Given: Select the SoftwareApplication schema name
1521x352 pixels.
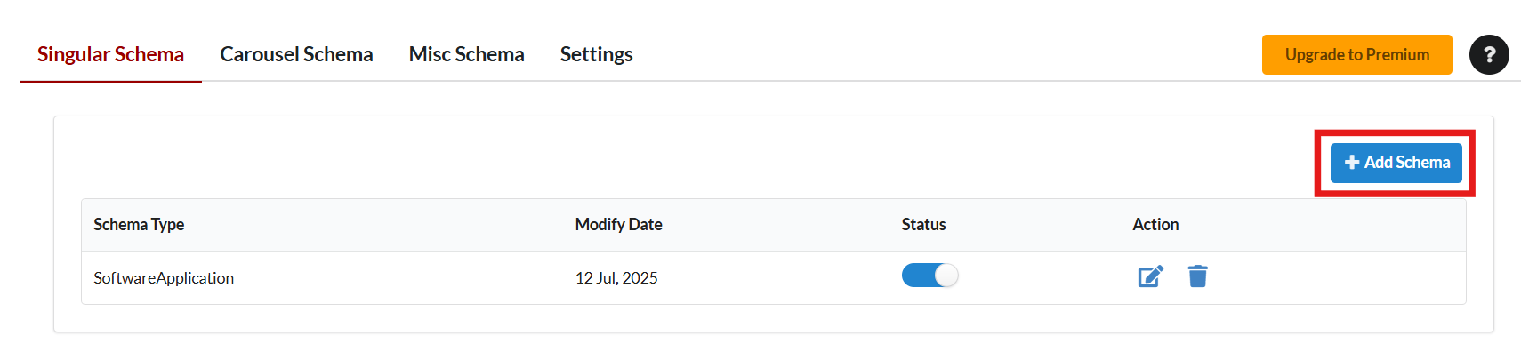Looking at the screenshot, I should [x=164, y=278].
